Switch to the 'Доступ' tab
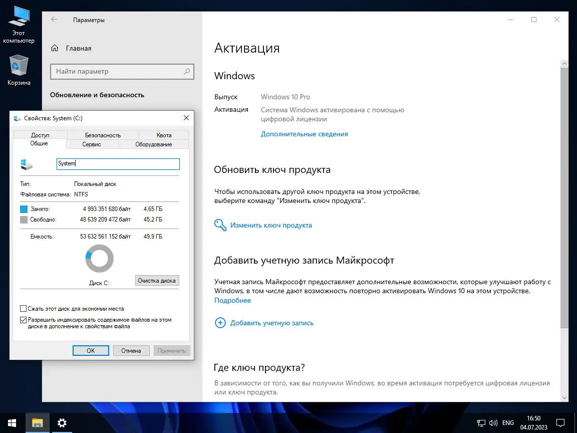577x433 pixels. (40, 135)
